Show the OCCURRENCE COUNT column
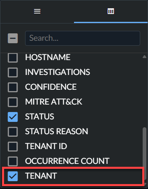Viewport: 148px width, 189px height. [13, 161]
